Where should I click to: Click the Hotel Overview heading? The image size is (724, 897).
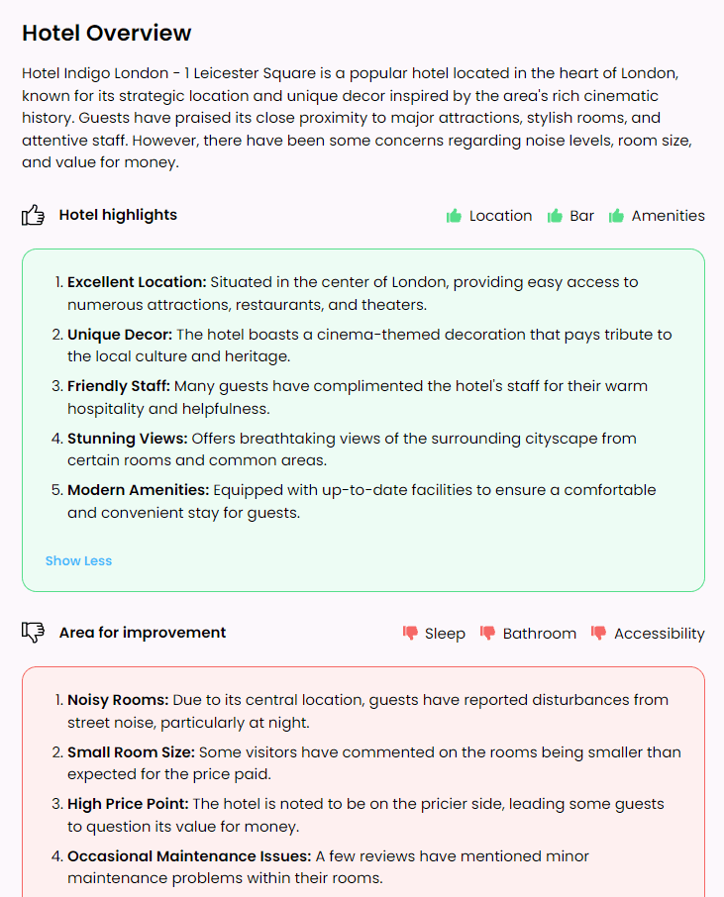click(107, 33)
